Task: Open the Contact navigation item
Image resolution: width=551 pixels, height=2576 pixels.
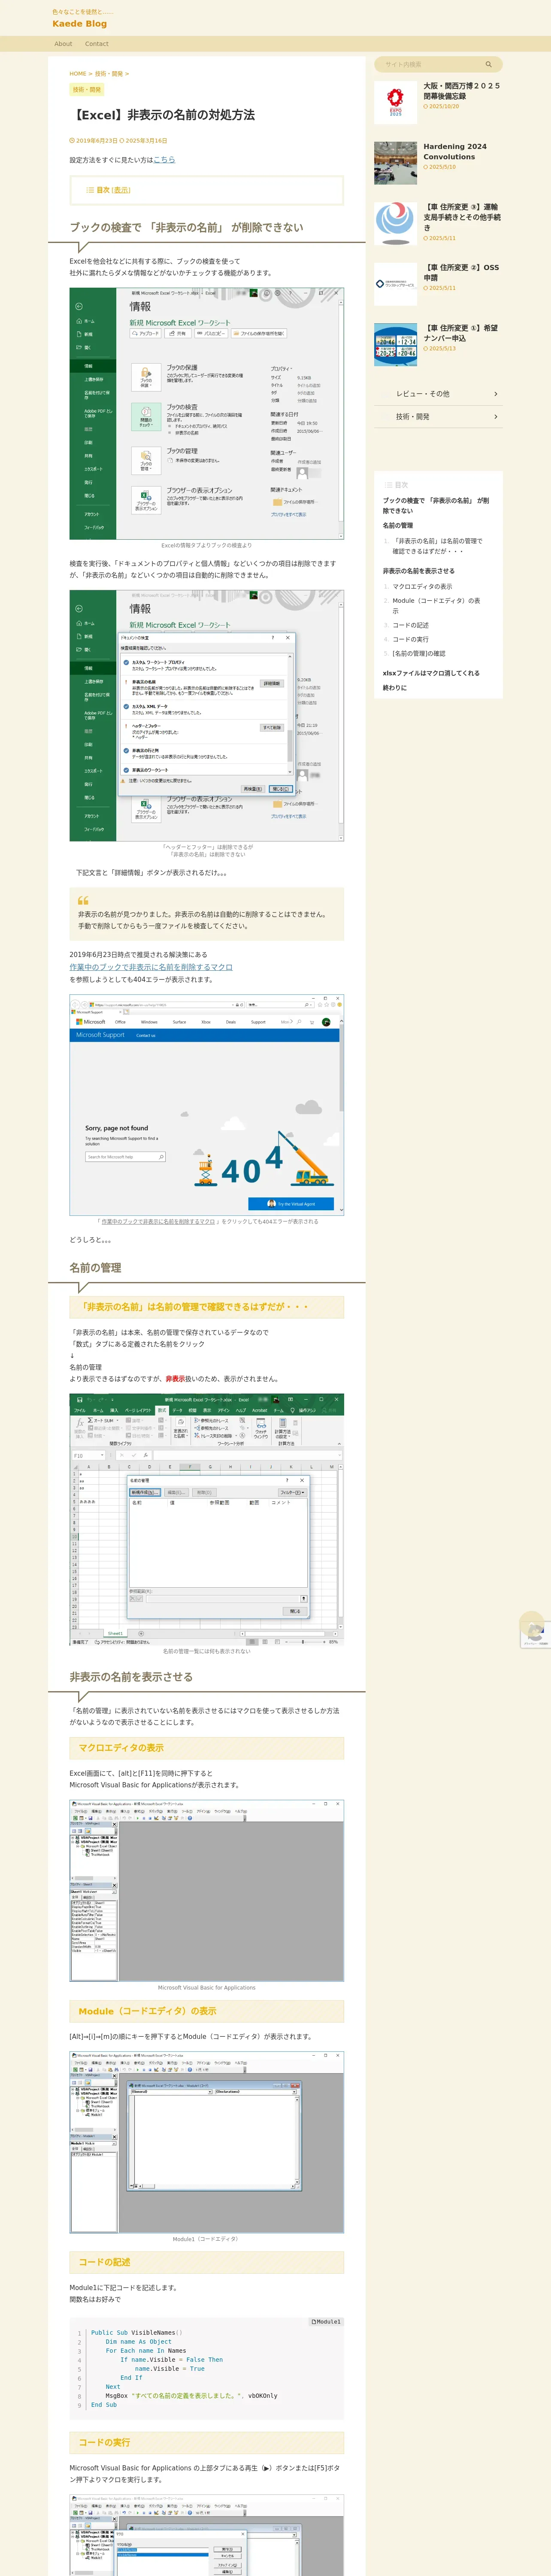Action: click(x=97, y=44)
